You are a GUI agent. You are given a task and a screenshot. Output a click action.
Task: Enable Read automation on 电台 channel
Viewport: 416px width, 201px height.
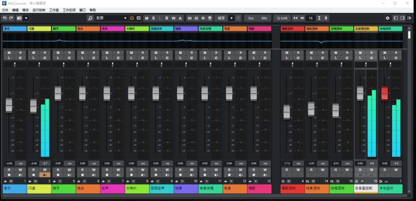83,170
